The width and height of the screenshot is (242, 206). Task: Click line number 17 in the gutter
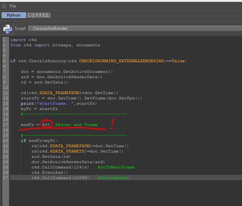[x=4, y=125]
